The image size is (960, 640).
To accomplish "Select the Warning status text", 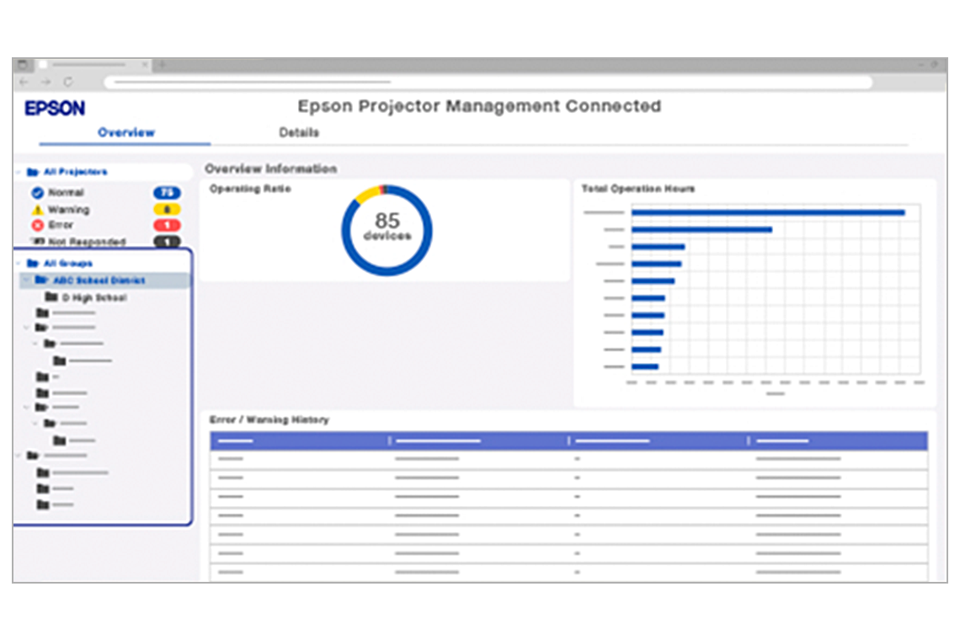I will (68, 210).
